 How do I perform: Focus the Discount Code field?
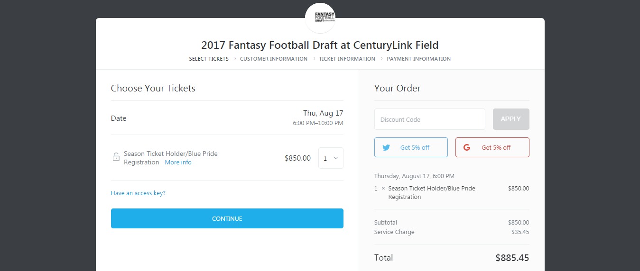tap(429, 119)
